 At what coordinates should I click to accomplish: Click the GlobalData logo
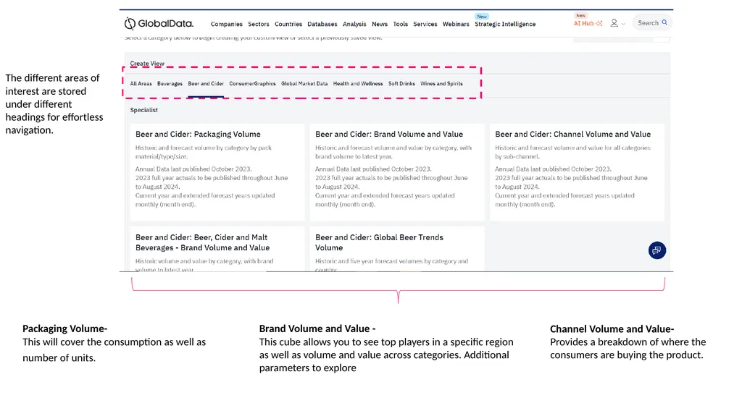coord(159,23)
